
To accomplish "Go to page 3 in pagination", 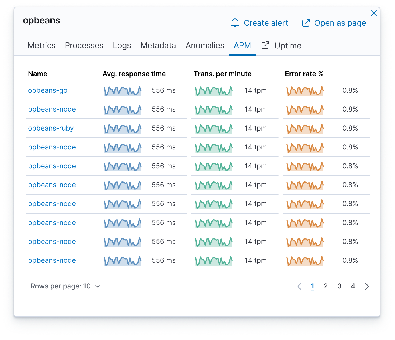I will click(x=339, y=286).
